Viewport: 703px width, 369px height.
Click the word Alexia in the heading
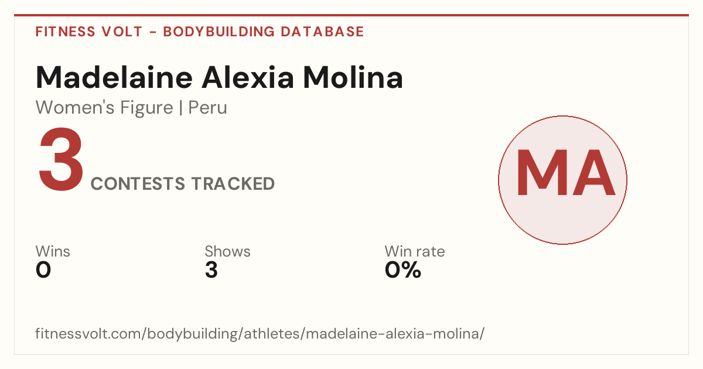tap(245, 77)
